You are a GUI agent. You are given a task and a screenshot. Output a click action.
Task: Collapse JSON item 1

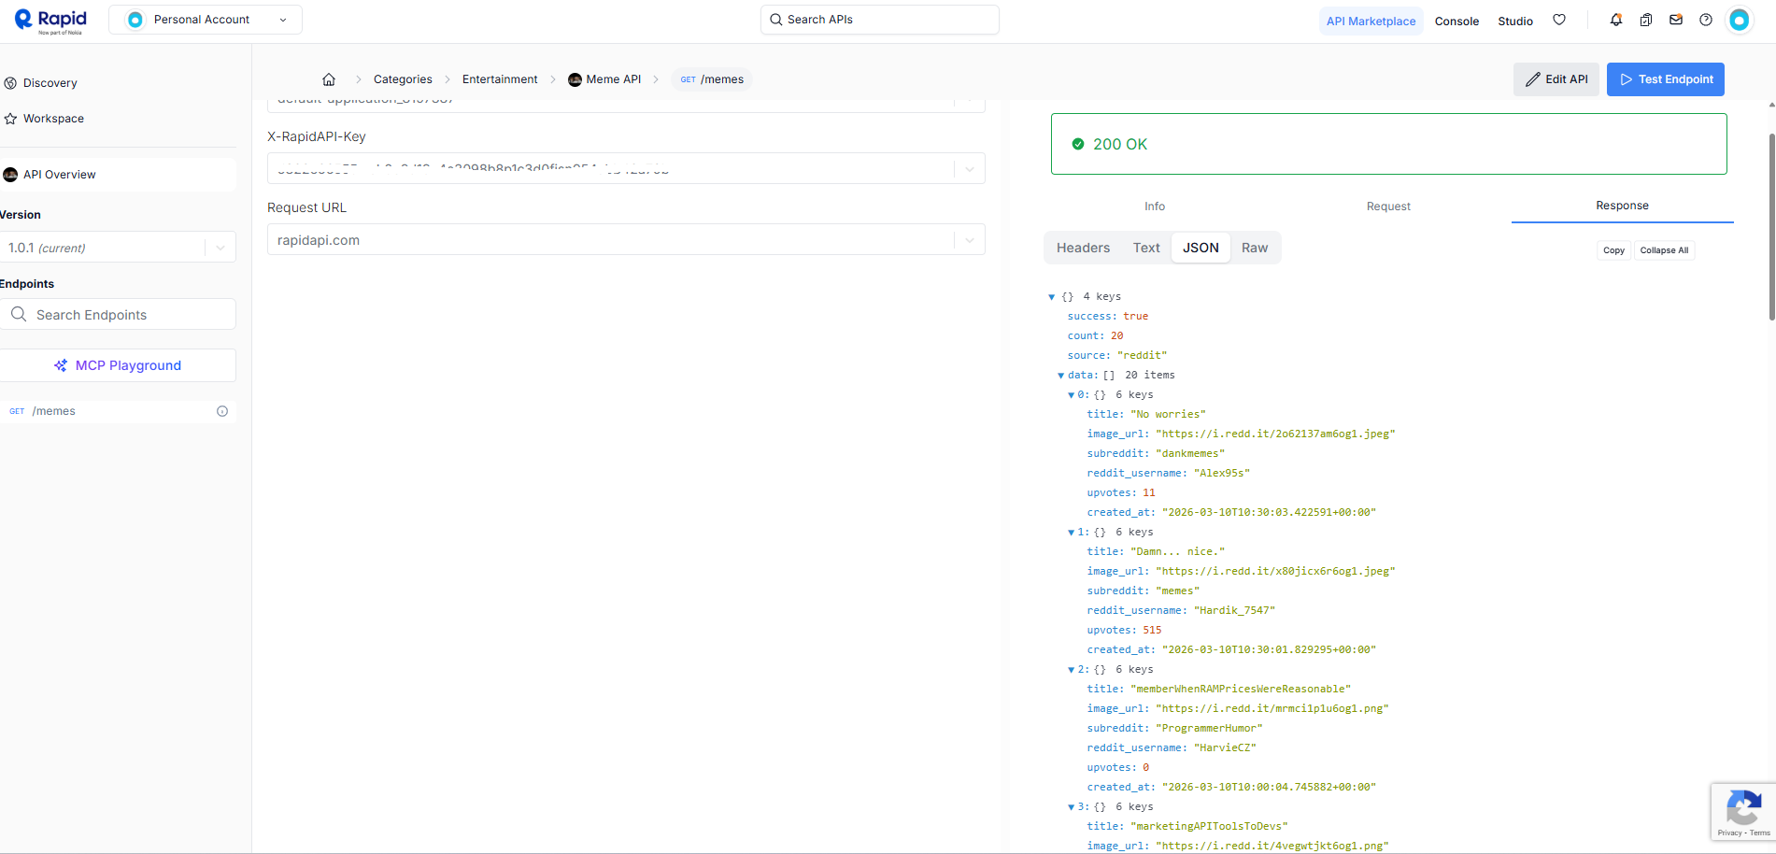coord(1072,533)
